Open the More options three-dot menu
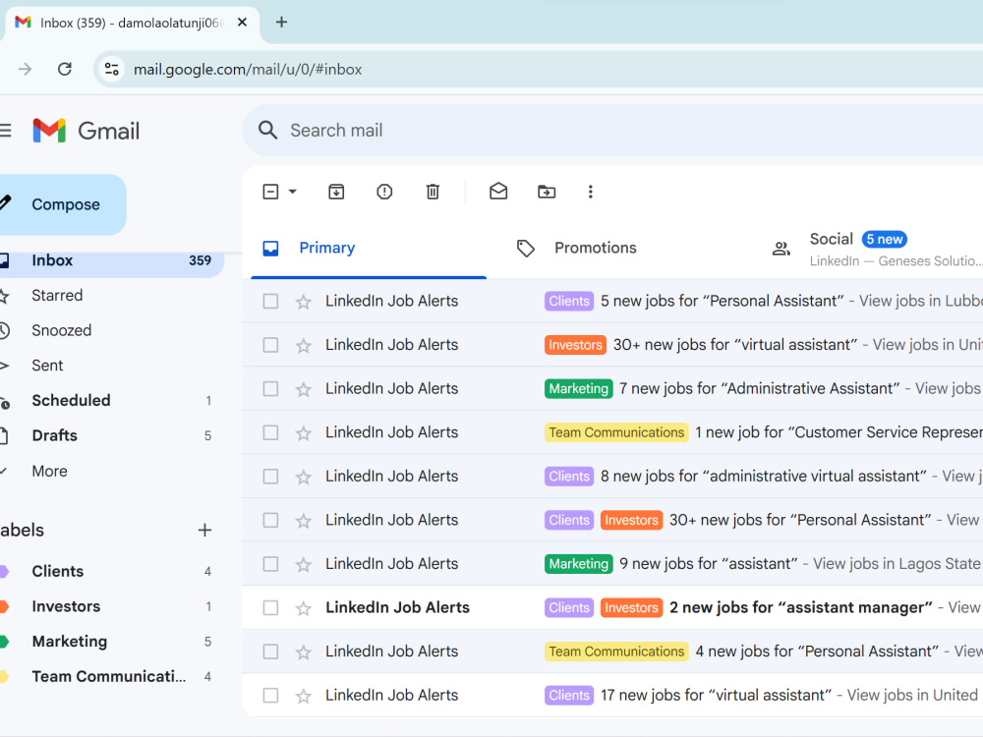Image resolution: width=983 pixels, height=737 pixels. click(x=590, y=192)
